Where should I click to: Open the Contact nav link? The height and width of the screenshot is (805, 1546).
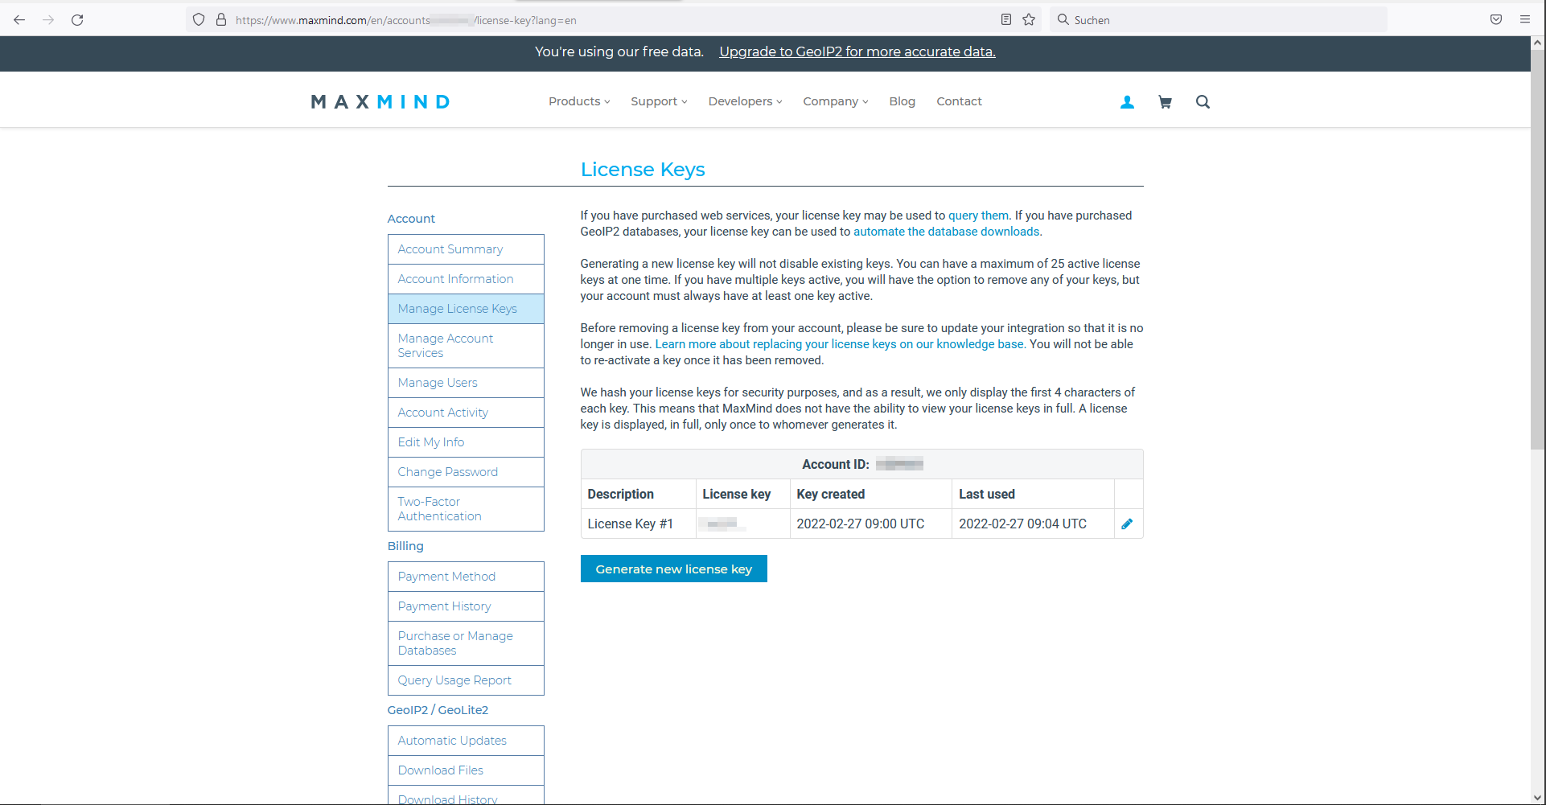click(x=959, y=101)
